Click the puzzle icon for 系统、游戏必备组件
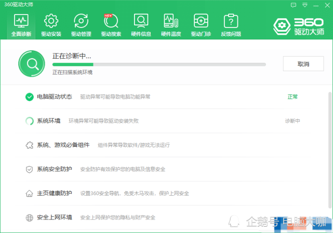 (x=29, y=145)
